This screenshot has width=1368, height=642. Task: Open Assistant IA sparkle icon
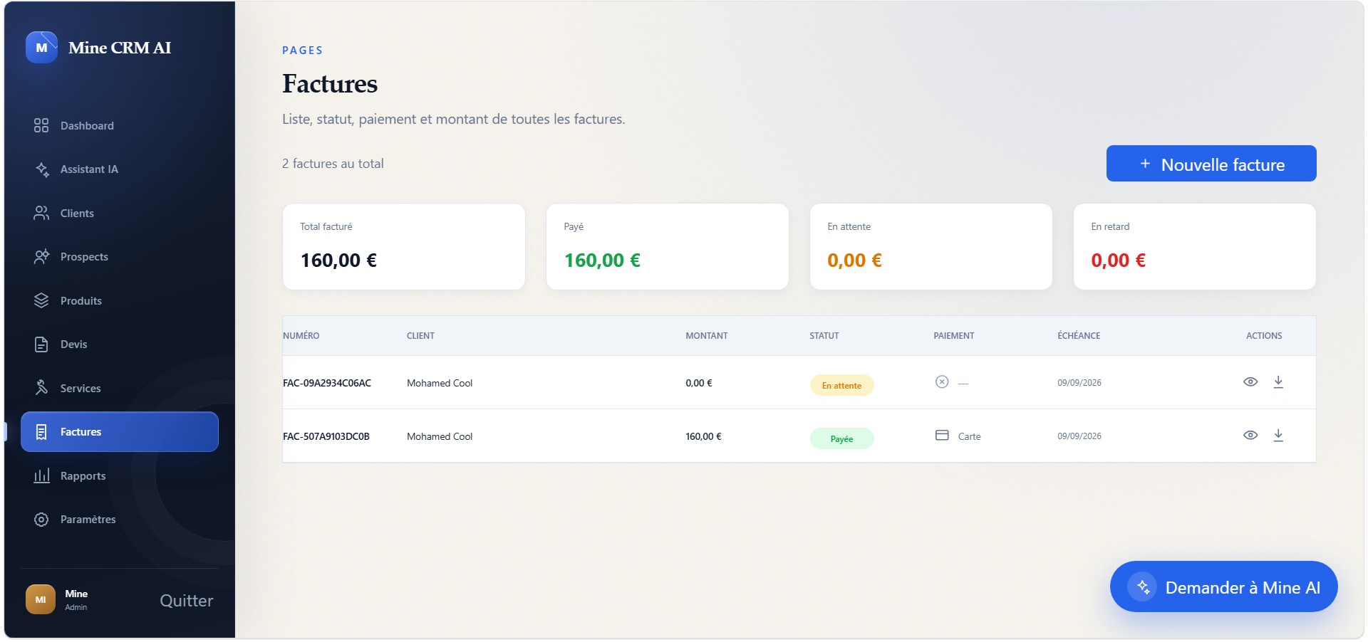[x=41, y=169]
